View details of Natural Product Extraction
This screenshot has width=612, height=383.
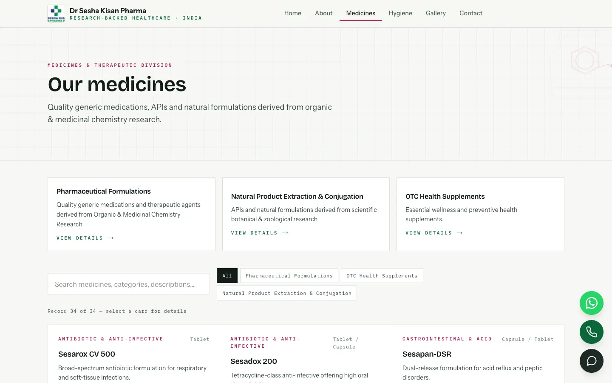click(x=260, y=233)
